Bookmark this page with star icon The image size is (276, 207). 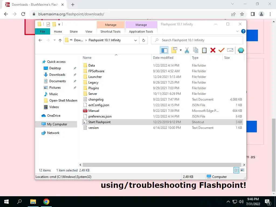tap(242, 14)
